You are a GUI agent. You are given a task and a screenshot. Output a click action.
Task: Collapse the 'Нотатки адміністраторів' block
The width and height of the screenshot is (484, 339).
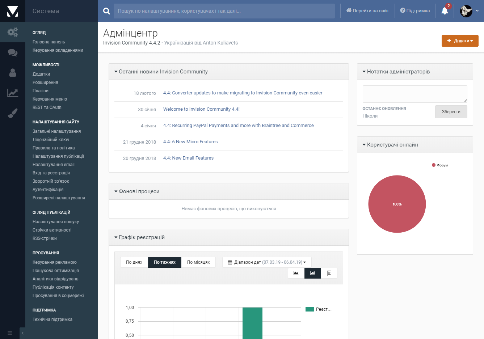[x=364, y=72]
